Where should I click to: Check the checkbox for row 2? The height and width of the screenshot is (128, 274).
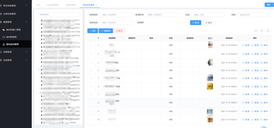coord(91,54)
